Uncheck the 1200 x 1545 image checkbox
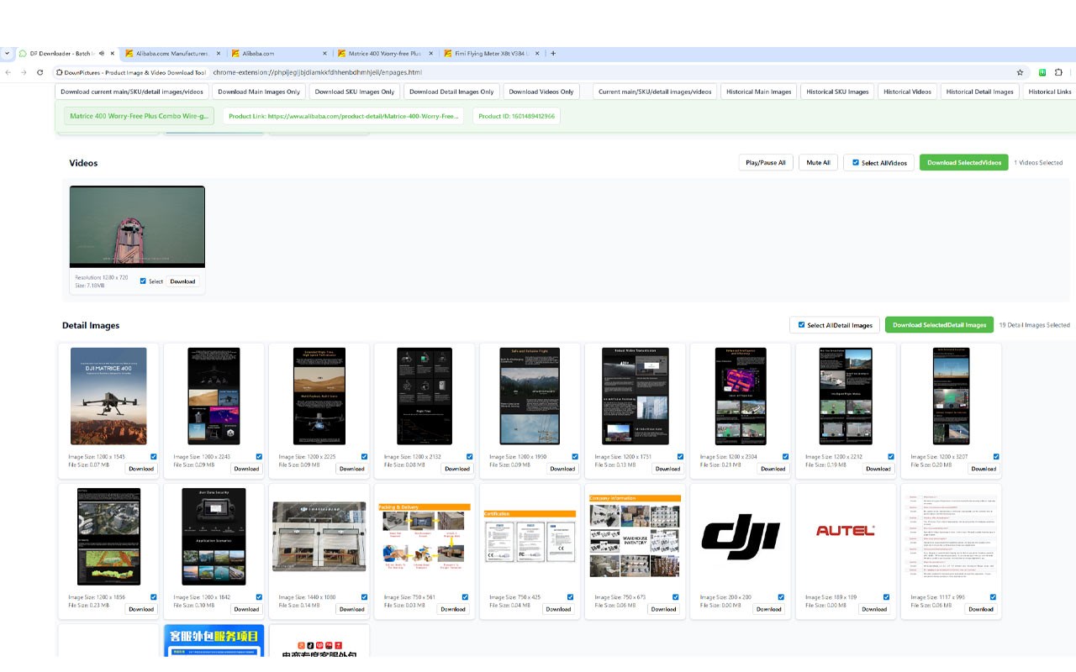The image size is (1076, 672). point(153,457)
